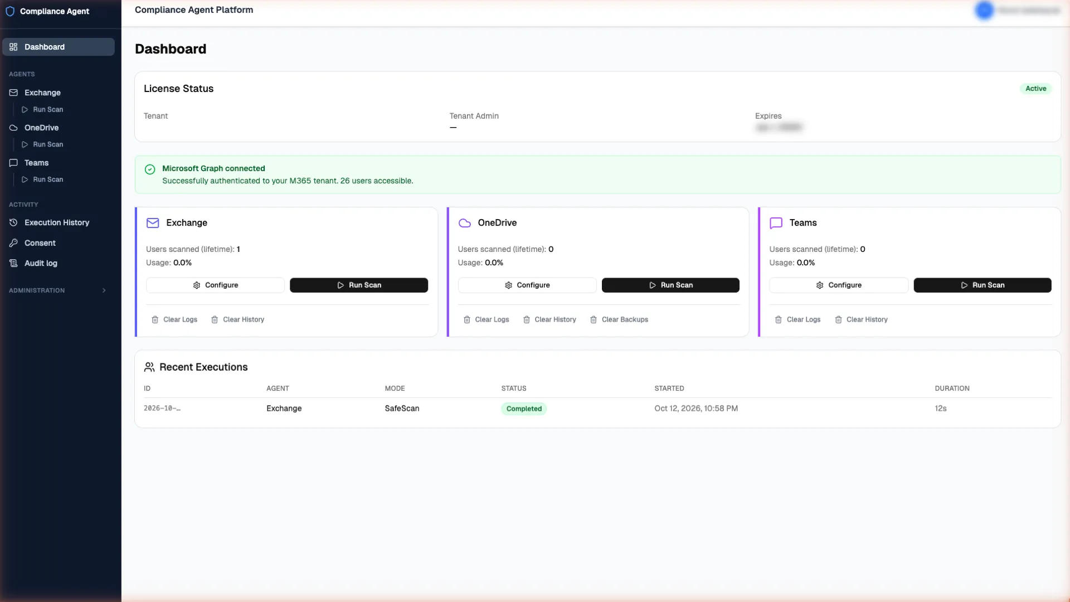The image size is (1070, 602).
Task: Click the Active license status badge
Action: 1035,89
